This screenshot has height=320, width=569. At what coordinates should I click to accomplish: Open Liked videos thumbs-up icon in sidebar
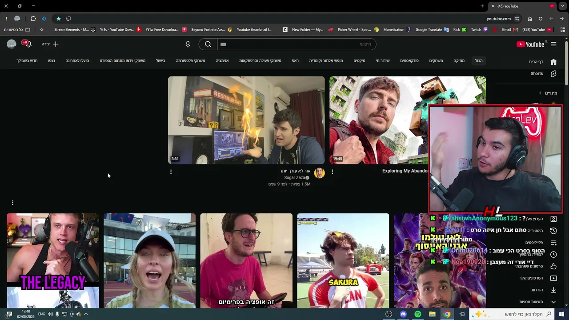point(553,266)
